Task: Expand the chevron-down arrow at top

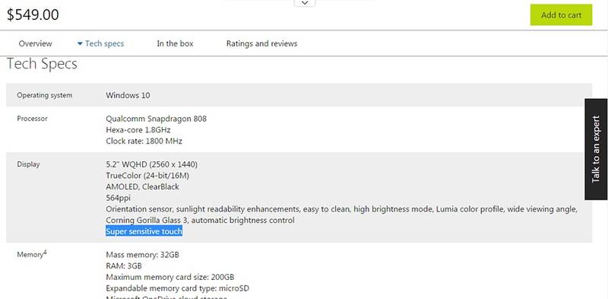Action: [x=306, y=3]
